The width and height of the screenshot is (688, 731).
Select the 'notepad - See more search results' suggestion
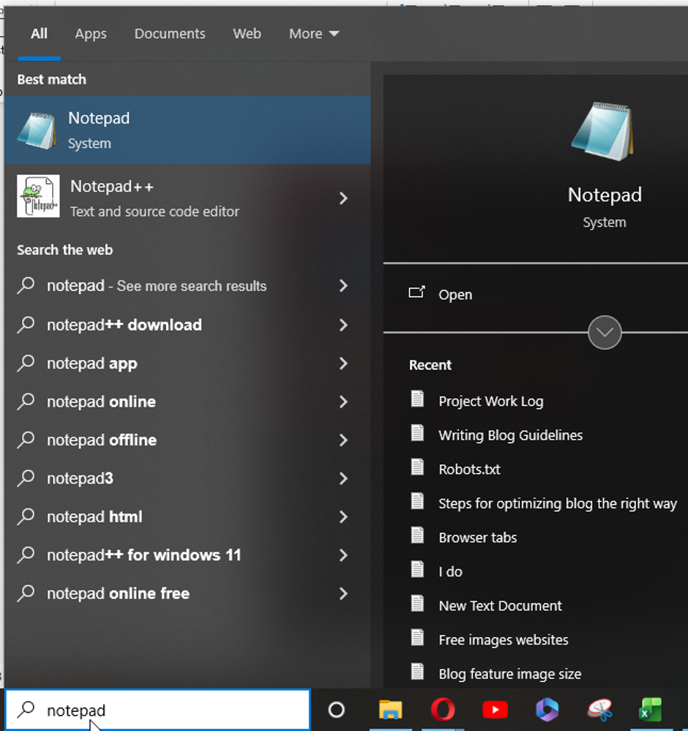tap(187, 286)
